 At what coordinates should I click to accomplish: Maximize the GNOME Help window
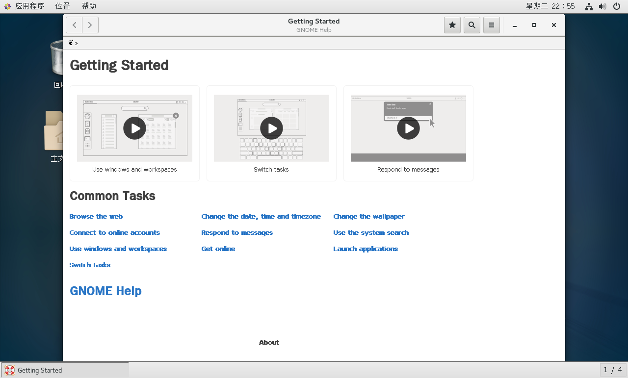(x=534, y=25)
